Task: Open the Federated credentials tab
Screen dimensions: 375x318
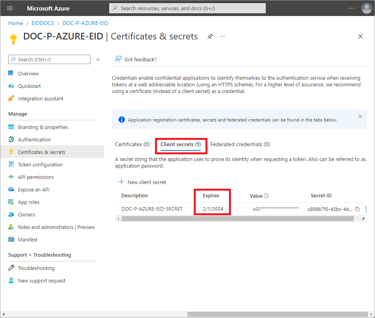Action: [x=240, y=144]
